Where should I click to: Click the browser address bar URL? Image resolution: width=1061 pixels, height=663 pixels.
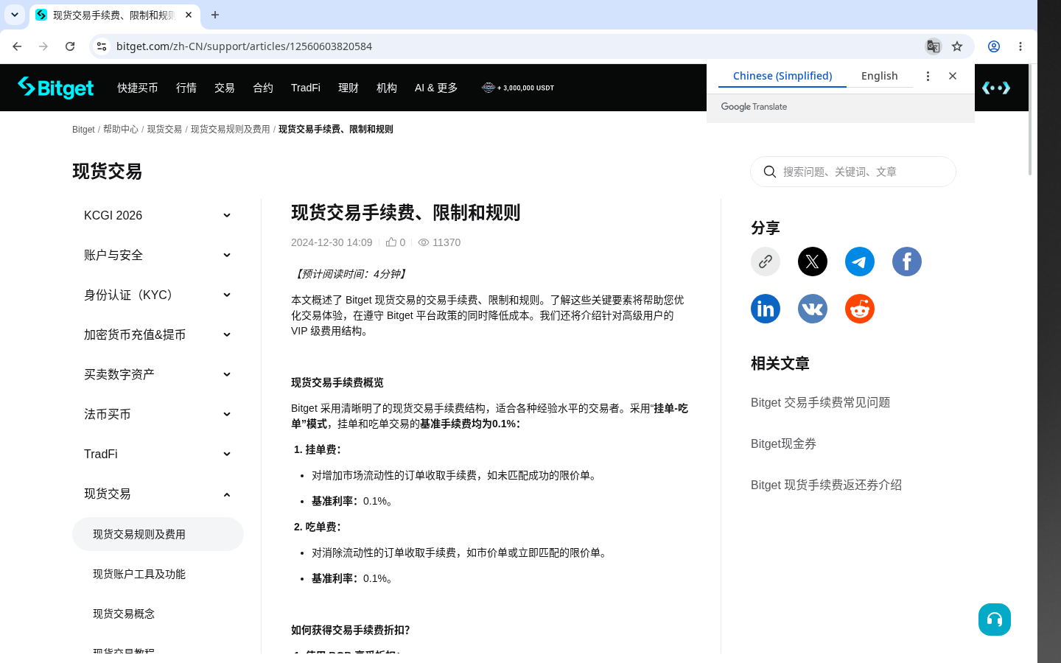coord(244,46)
